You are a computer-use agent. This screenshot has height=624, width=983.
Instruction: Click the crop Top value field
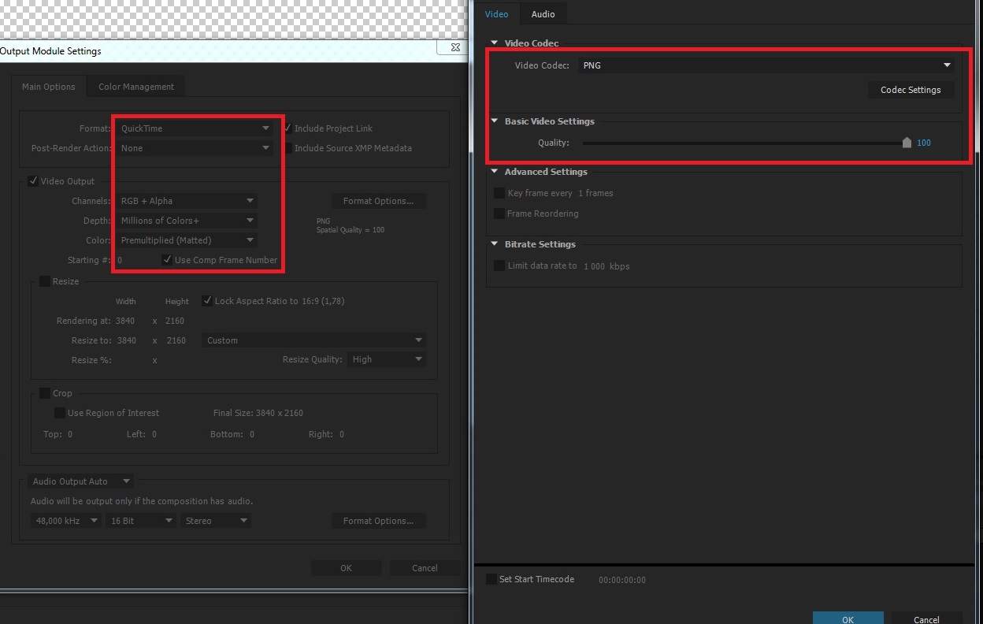70,434
